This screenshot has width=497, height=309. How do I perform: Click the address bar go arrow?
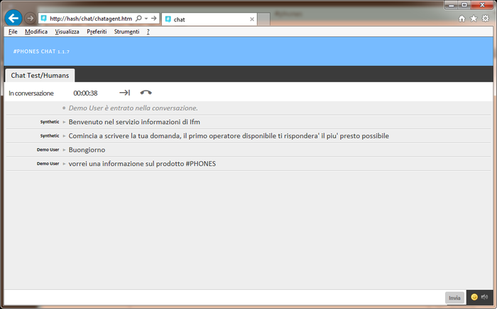[154, 18]
